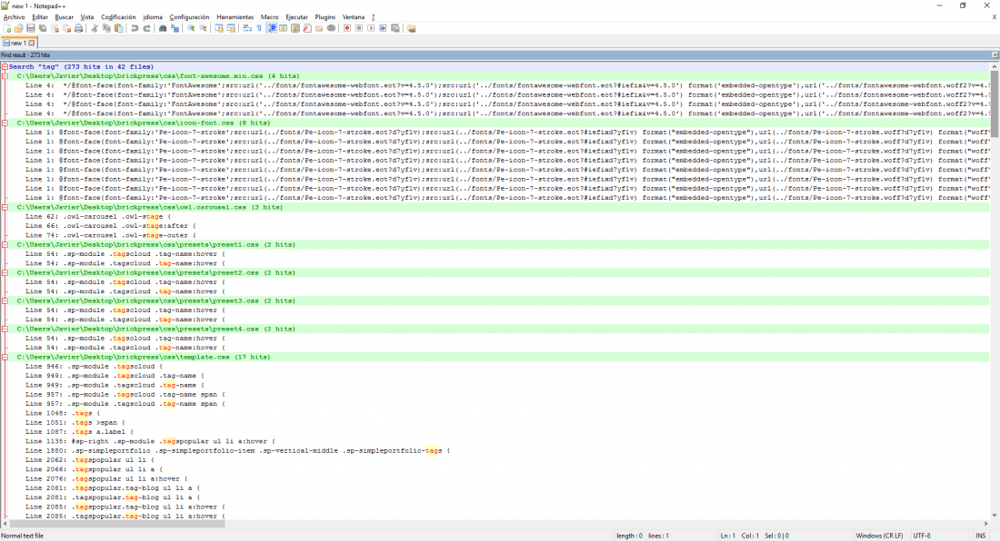Cut selection using scissors icon
Screen dimensions: 1000x541
pos(95,28)
